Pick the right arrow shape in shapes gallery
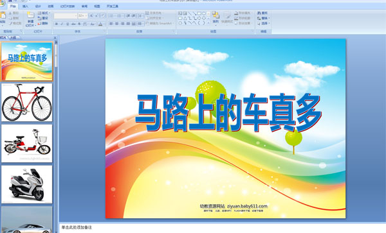386x233 pixels. pyautogui.click(x=199, y=18)
